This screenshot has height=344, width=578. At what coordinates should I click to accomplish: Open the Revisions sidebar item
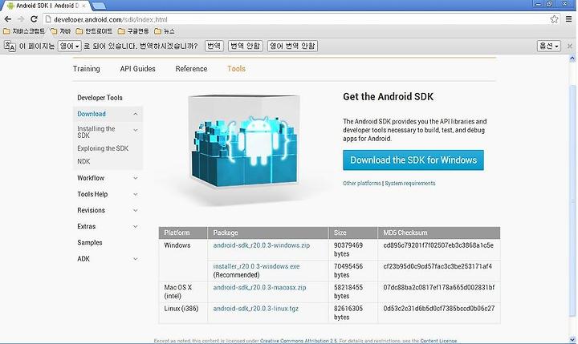tap(91, 210)
